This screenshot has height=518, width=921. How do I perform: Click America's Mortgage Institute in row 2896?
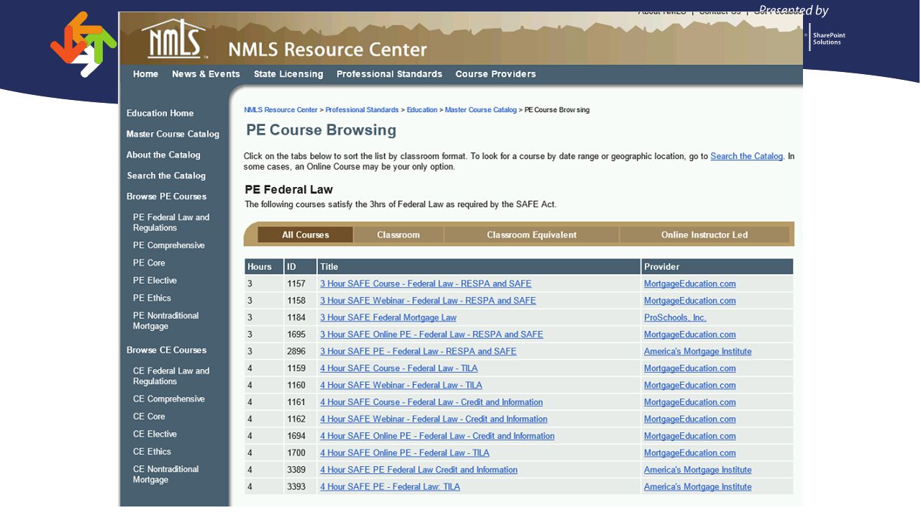click(x=698, y=352)
